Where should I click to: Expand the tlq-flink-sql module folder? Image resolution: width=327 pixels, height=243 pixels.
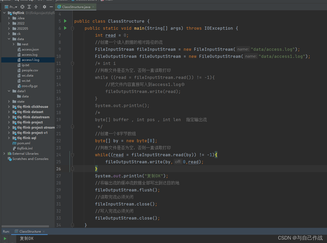[9, 138]
